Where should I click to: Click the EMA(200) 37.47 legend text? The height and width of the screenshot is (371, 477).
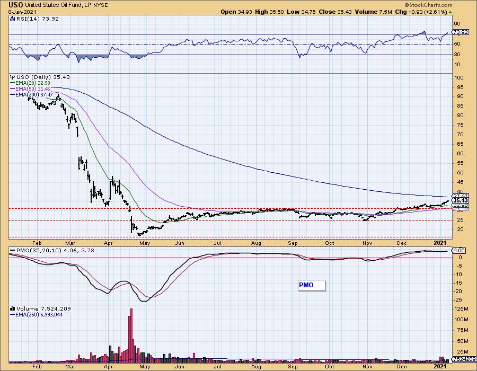tap(34, 94)
